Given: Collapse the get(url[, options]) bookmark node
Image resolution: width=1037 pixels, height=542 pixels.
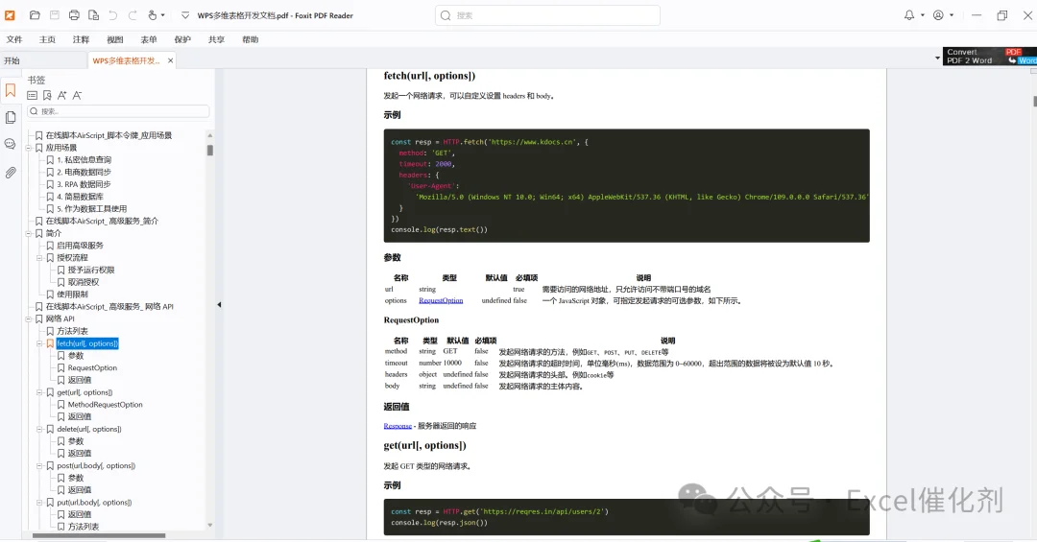Looking at the screenshot, I should 39,392.
